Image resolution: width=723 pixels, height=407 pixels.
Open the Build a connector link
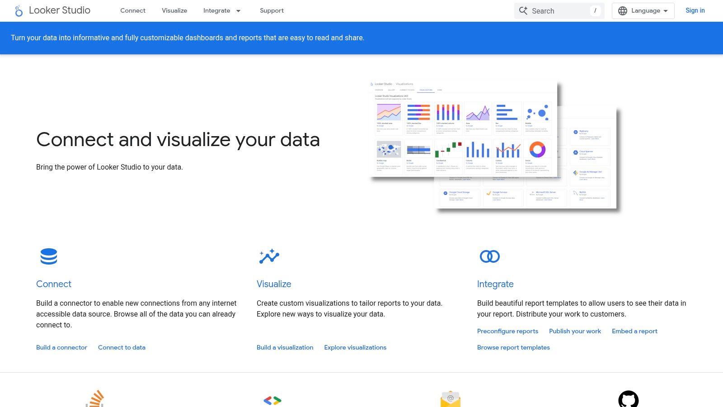61,347
